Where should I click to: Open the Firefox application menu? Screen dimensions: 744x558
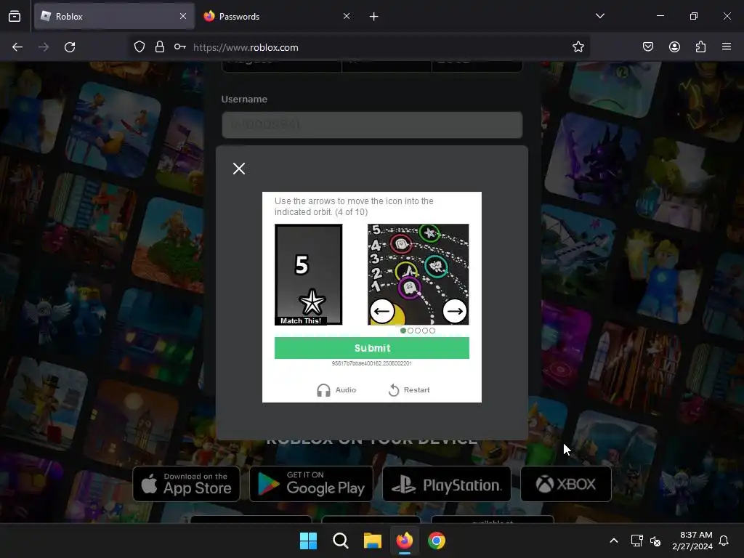click(727, 46)
